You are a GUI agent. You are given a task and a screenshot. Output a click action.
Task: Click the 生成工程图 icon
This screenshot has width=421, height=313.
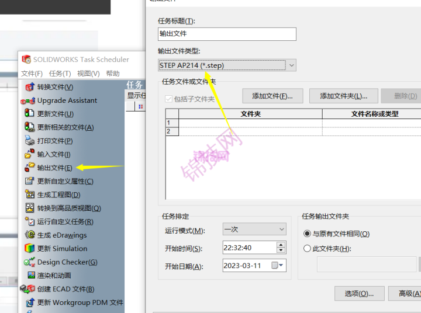30,194
